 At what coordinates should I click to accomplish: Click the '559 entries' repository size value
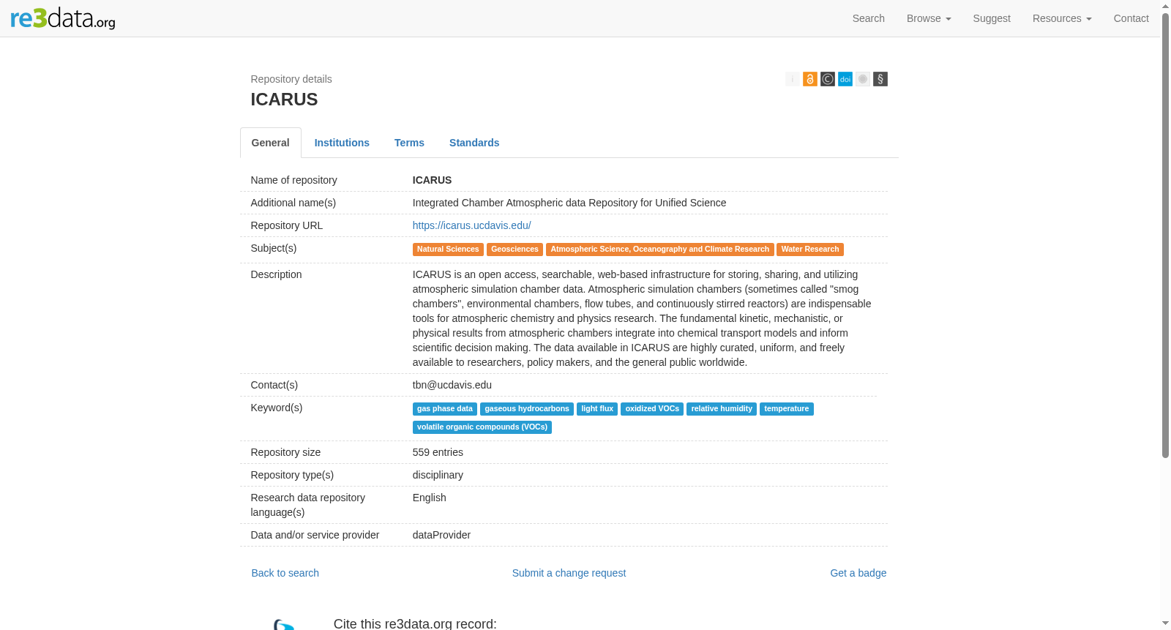coord(438,452)
